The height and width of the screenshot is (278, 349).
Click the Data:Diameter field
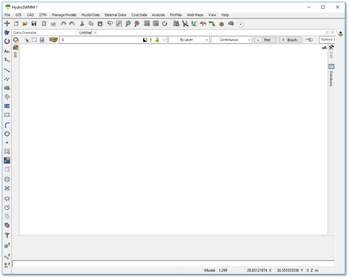(44, 33)
